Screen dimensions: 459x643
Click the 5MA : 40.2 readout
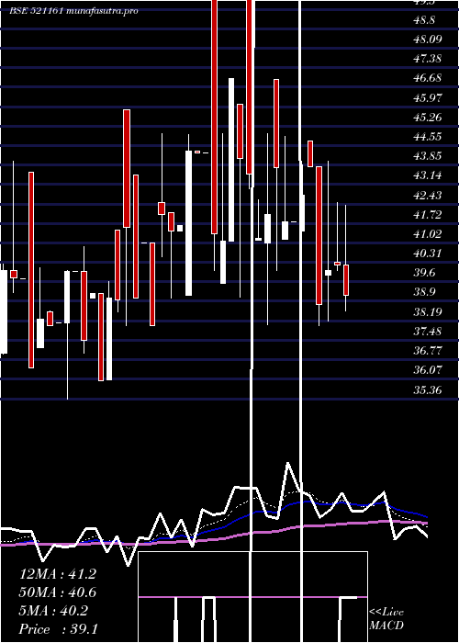click(x=53, y=611)
